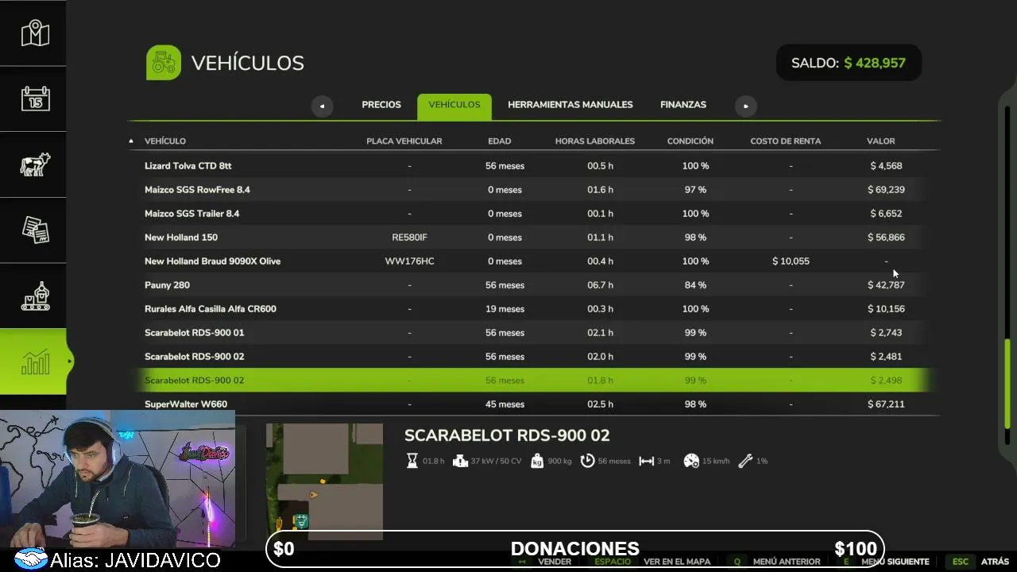
Task: Go to the previous tab with left arrow
Action: (322, 106)
